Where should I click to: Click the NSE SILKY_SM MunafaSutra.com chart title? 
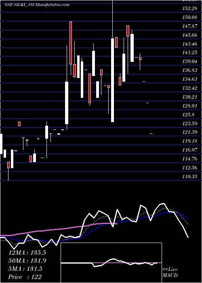(x=37, y=5)
